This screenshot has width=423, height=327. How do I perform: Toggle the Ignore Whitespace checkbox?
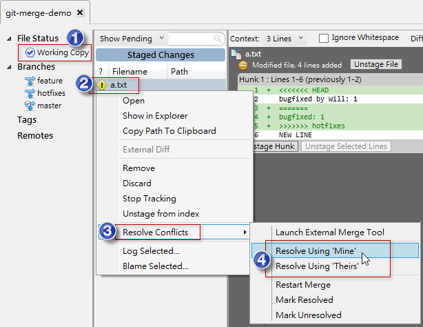click(x=324, y=38)
